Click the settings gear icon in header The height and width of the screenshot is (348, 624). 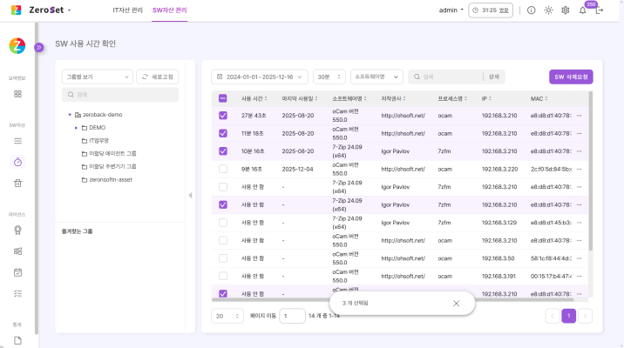[x=565, y=10]
